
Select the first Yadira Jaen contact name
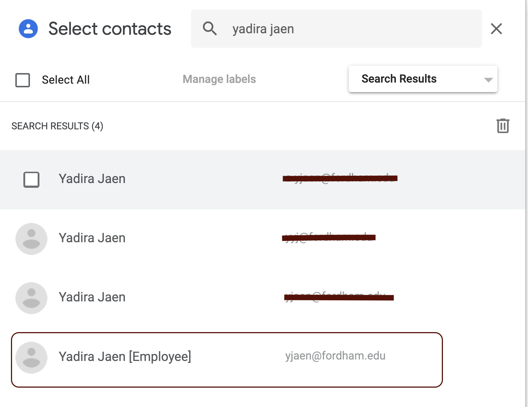[92, 179]
